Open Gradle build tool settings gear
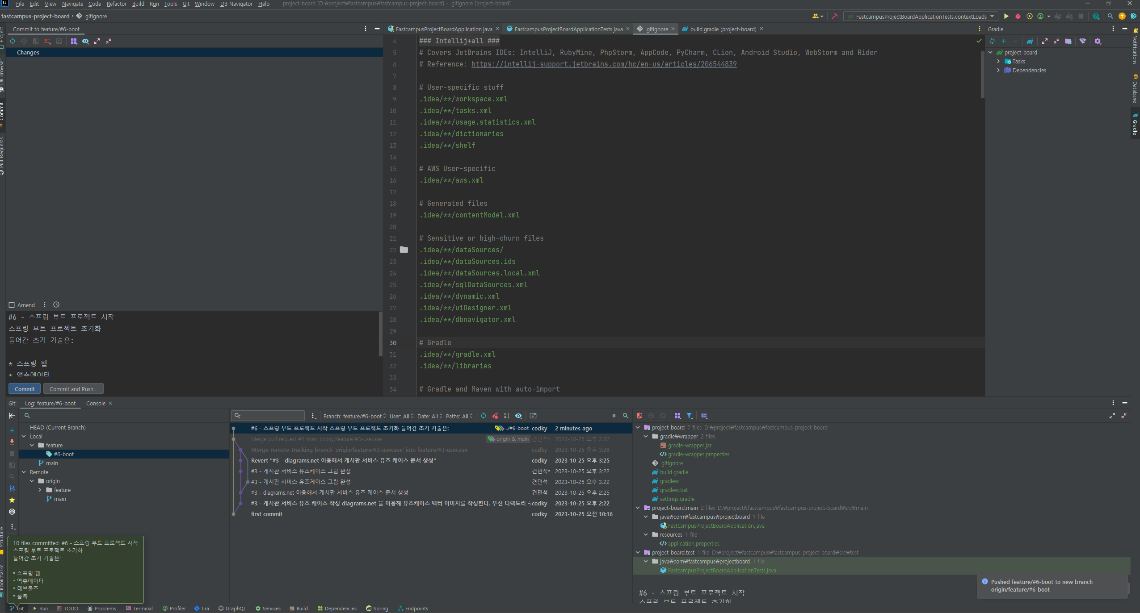 click(1098, 41)
